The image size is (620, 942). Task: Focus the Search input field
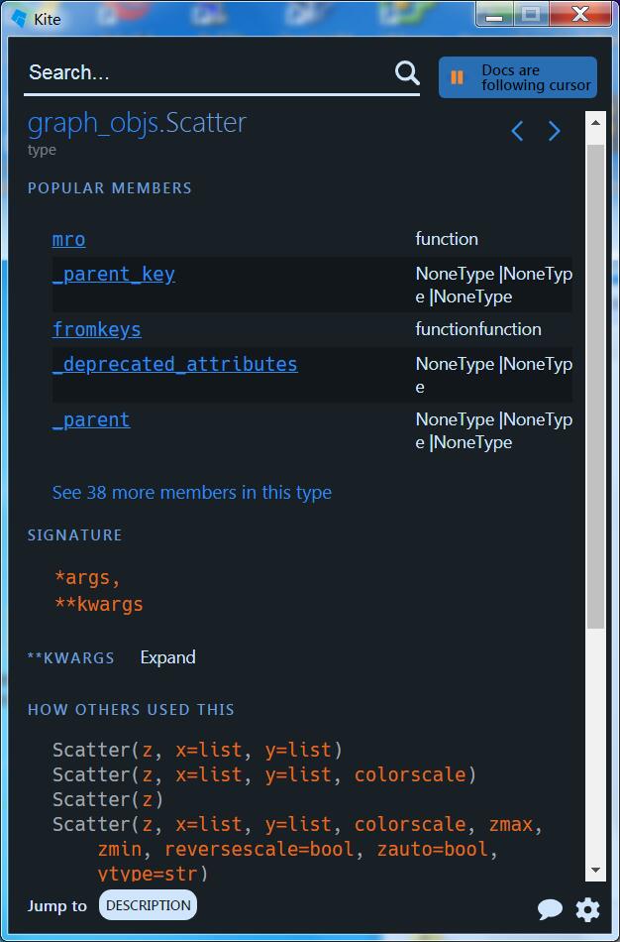(x=208, y=72)
